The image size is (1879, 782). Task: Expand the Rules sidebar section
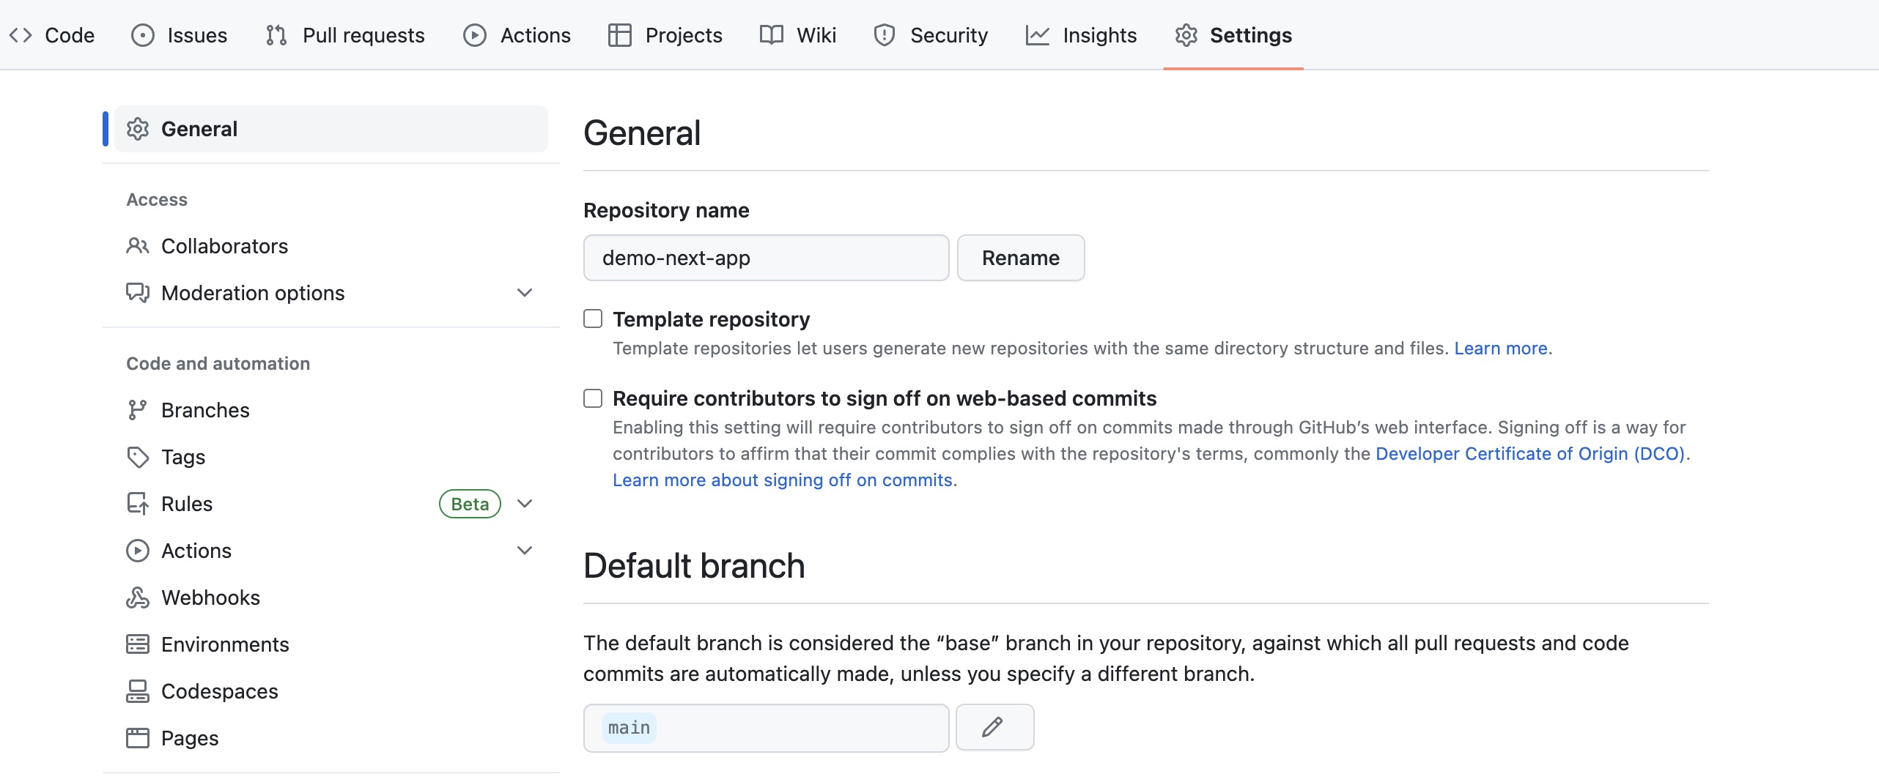524,503
